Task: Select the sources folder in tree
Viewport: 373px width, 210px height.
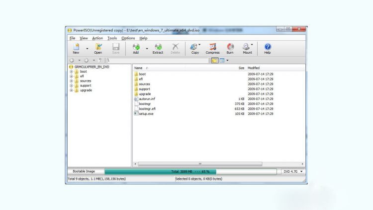Action: [x=86, y=81]
